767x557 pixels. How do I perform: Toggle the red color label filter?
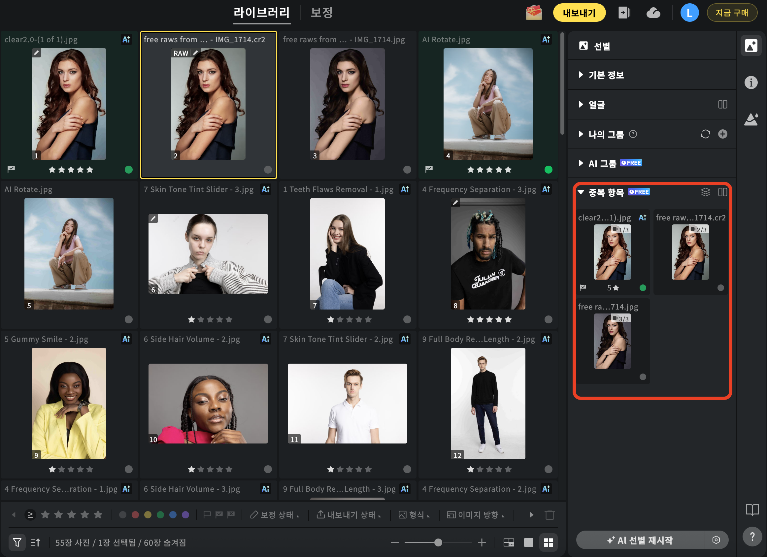click(135, 515)
